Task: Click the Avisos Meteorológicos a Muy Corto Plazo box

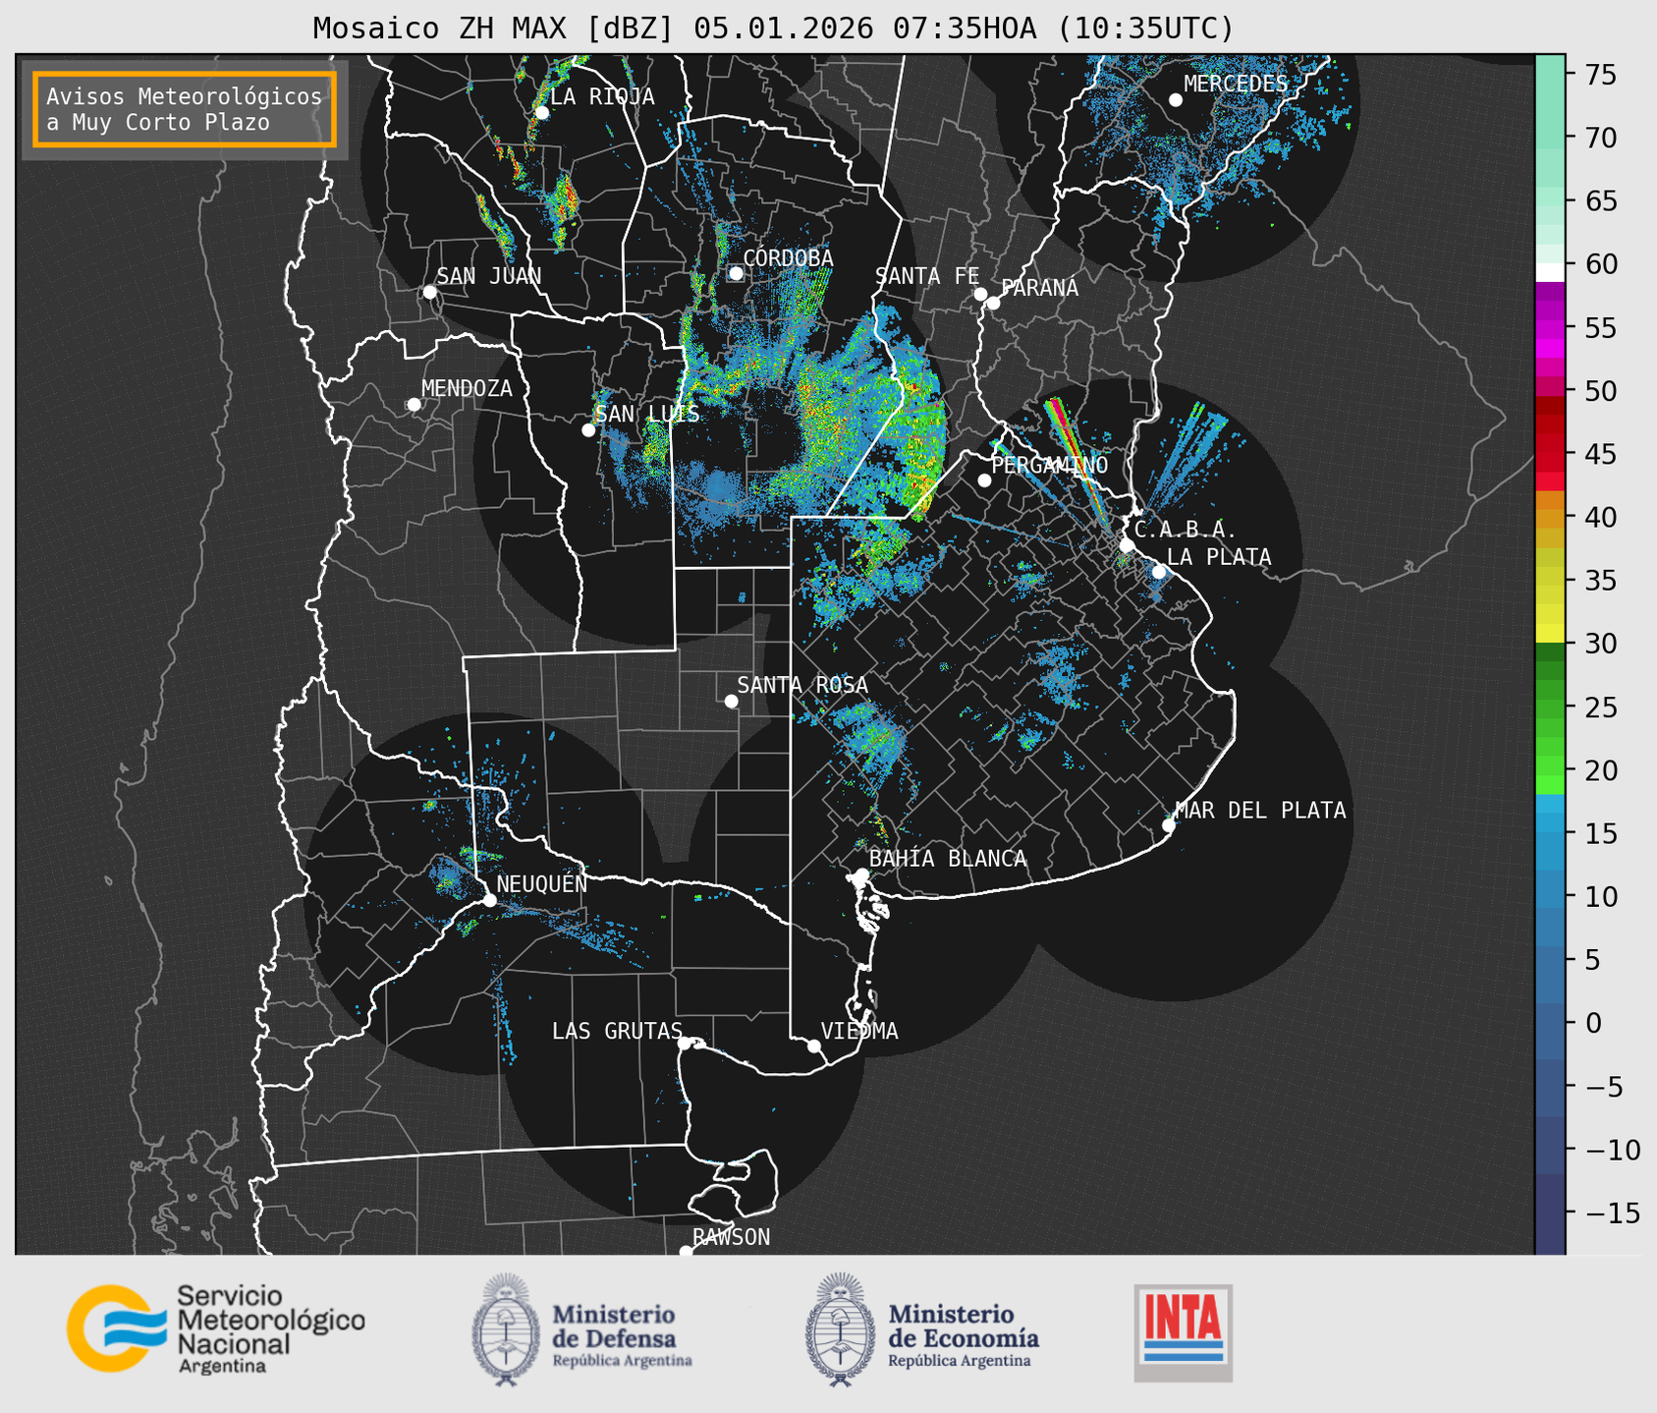Action: point(185,109)
